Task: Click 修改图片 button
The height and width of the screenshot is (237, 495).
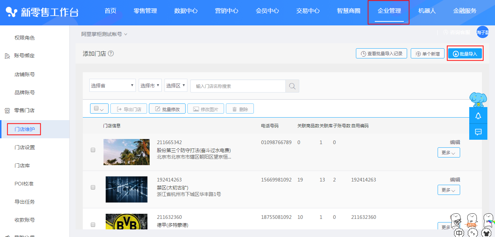Action: click(206, 109)
